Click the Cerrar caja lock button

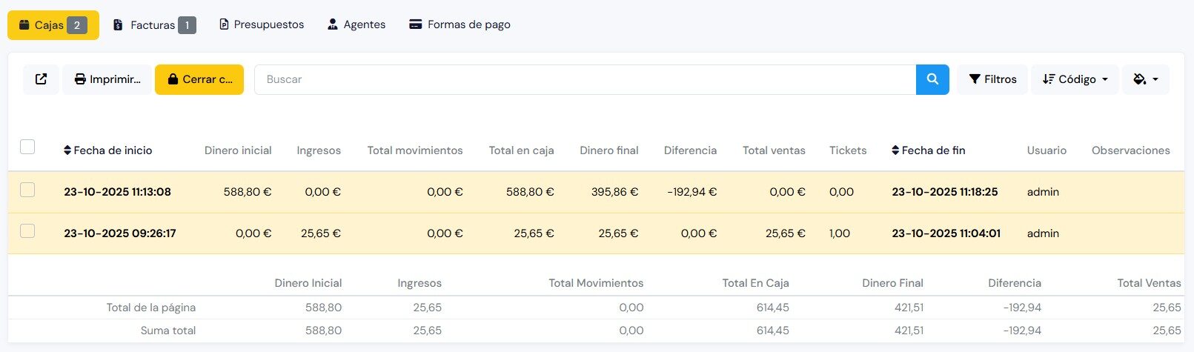(x=199, y=79)
